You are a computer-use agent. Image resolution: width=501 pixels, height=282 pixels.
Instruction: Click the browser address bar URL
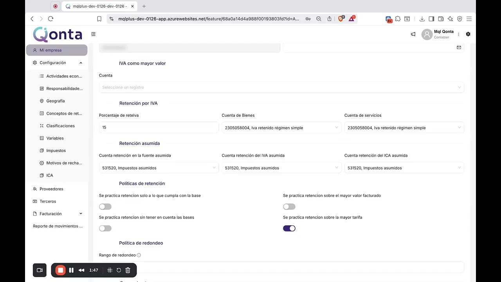tap(209, 19)
